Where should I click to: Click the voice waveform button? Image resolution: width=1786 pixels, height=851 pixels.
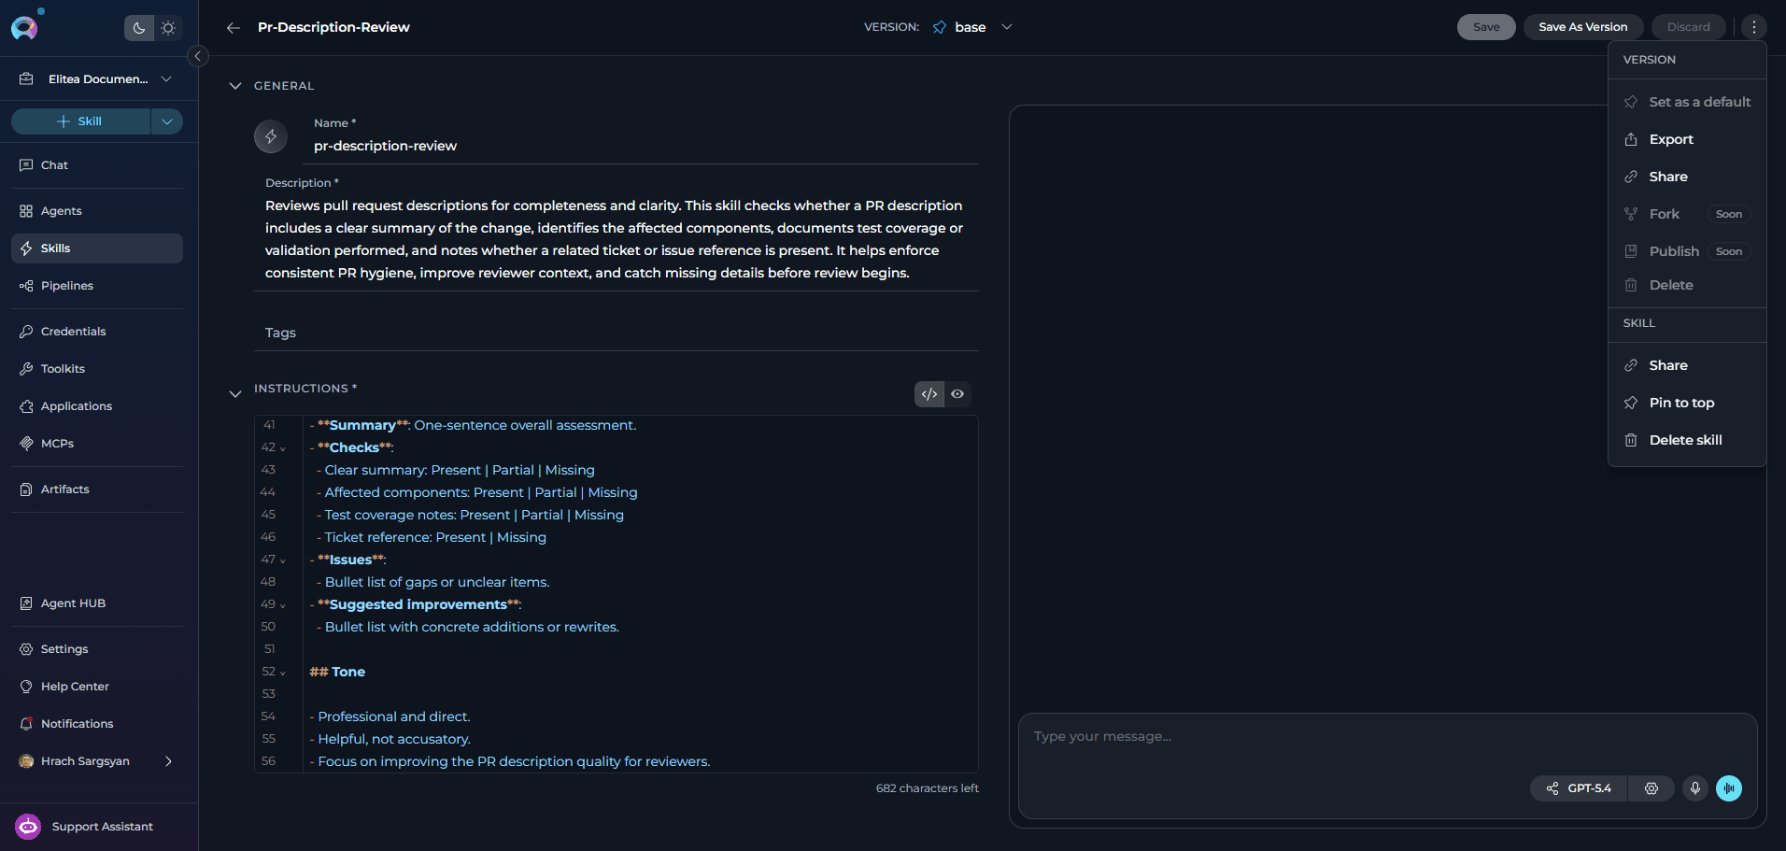(x=1729, y=788)
